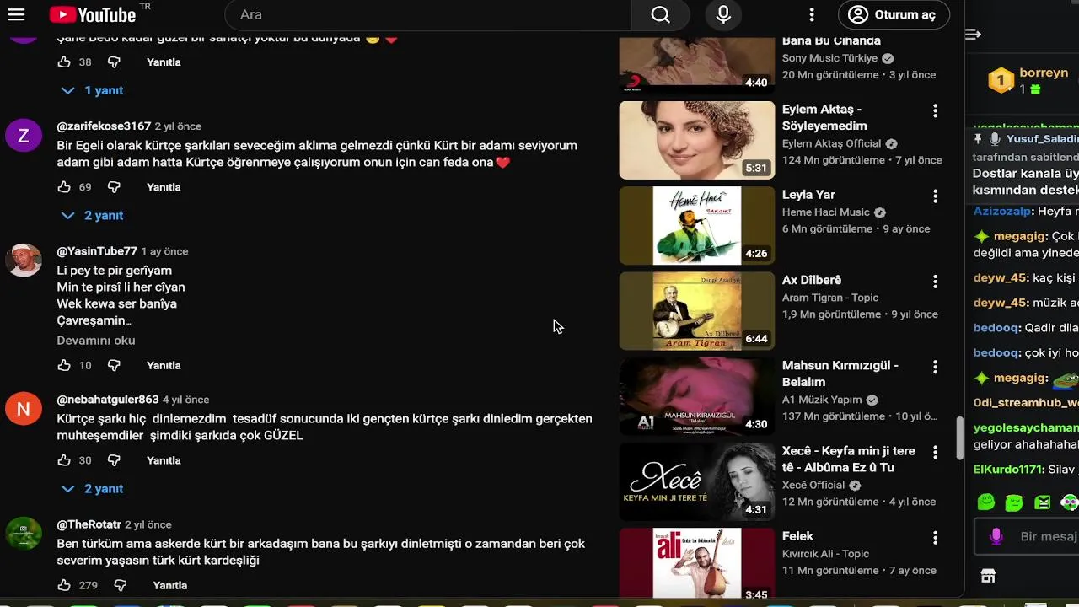The width and height of the screenshot is (1079, 607).
Task: Select the first green emote in chat row
Action: pyautogui.click(x=986, y=502)
